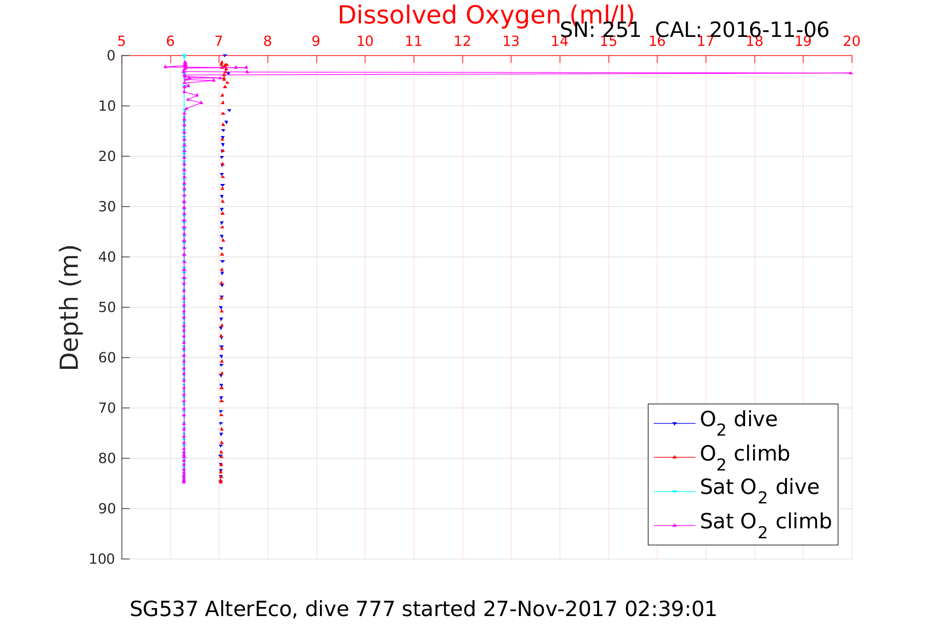
Task: Click the depth tick label 80
Action: [107, 459]
